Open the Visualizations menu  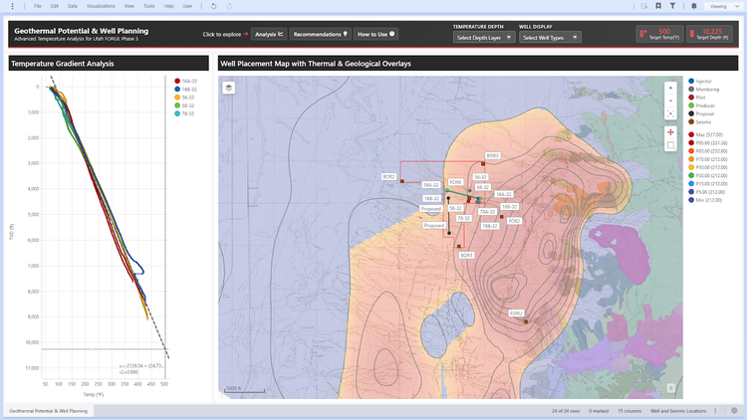(x=101, y=6)
